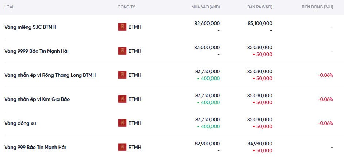Click BTMH logo in Kim Gia Bảo row
The height and width of the screenshot is (157, 344).
click(122, 99)
